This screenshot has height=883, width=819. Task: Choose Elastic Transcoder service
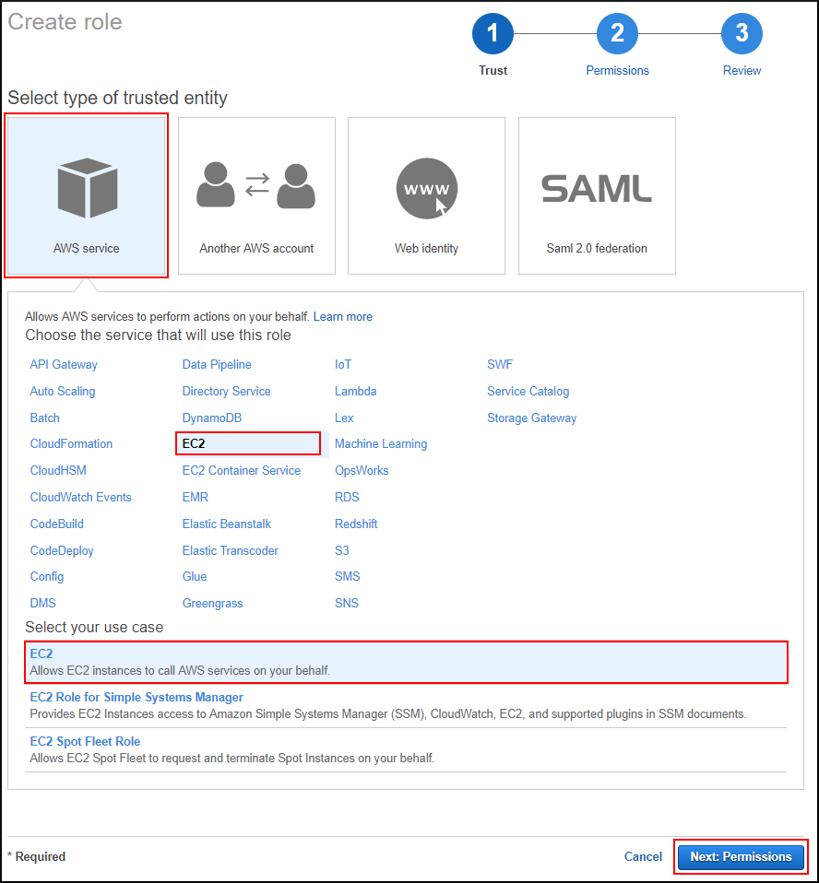(x=230, y=551)
